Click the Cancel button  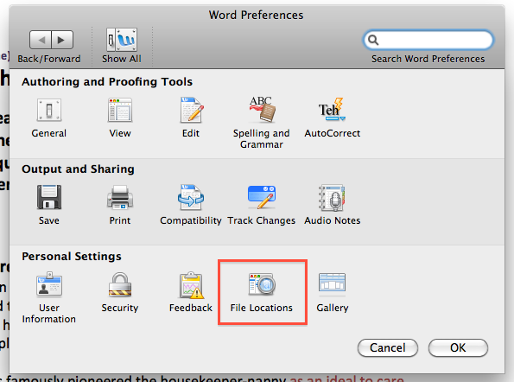click(388, 347)
